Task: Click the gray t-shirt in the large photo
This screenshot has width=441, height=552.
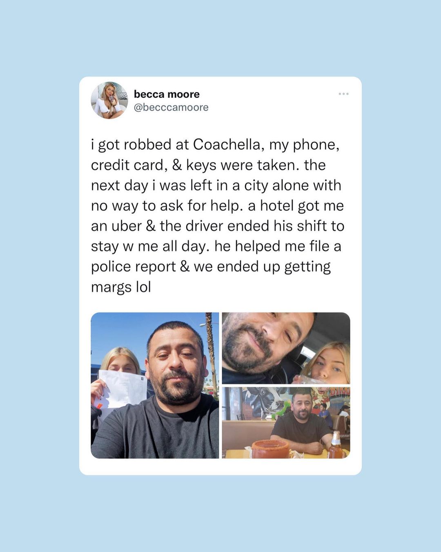Action: click(159, 429)
